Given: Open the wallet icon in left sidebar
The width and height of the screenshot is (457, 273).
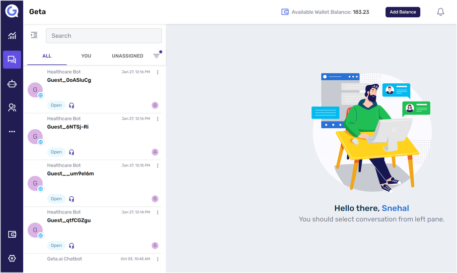Looking at the screenshot, I should point(12,234).
